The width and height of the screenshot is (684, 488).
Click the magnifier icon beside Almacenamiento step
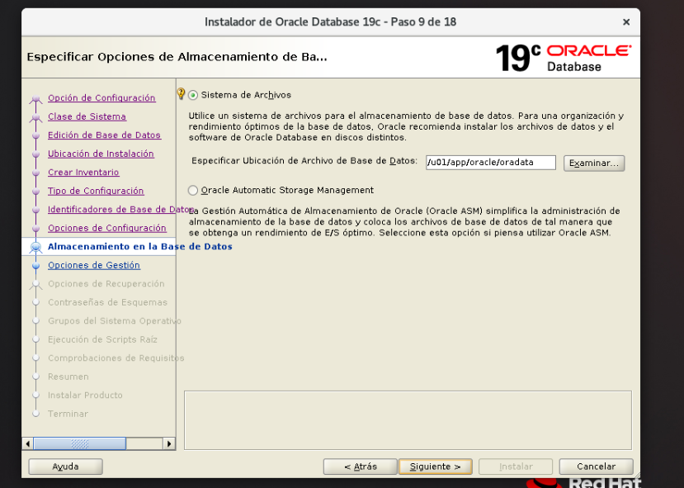point(34,246)
